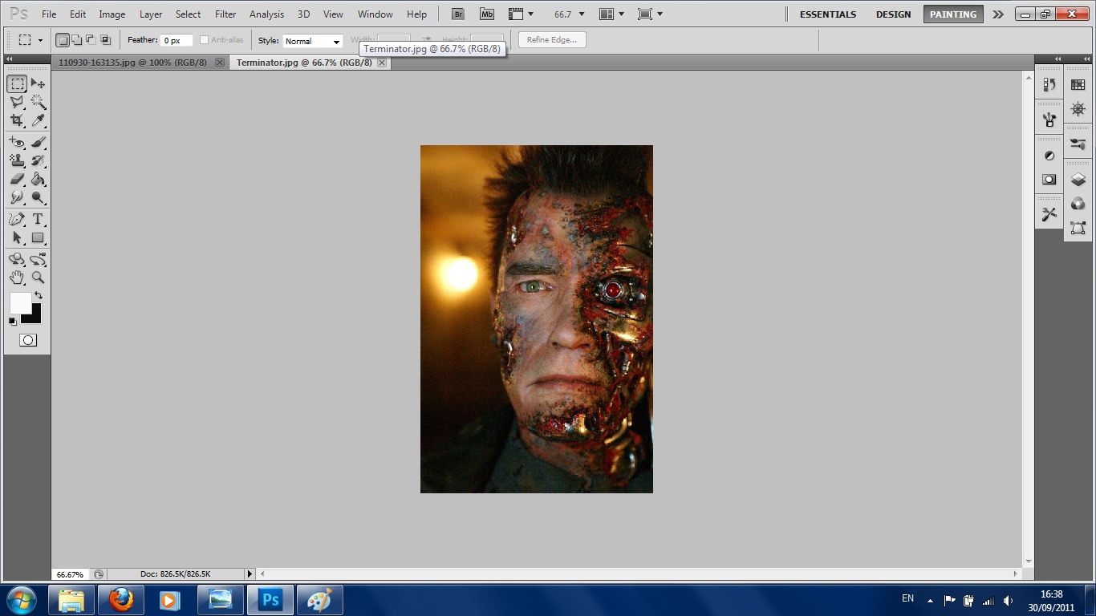This screenshot has width=1096, height=616.
Task: Reset default foreground and background colors
Action: (x=12, y=321)
